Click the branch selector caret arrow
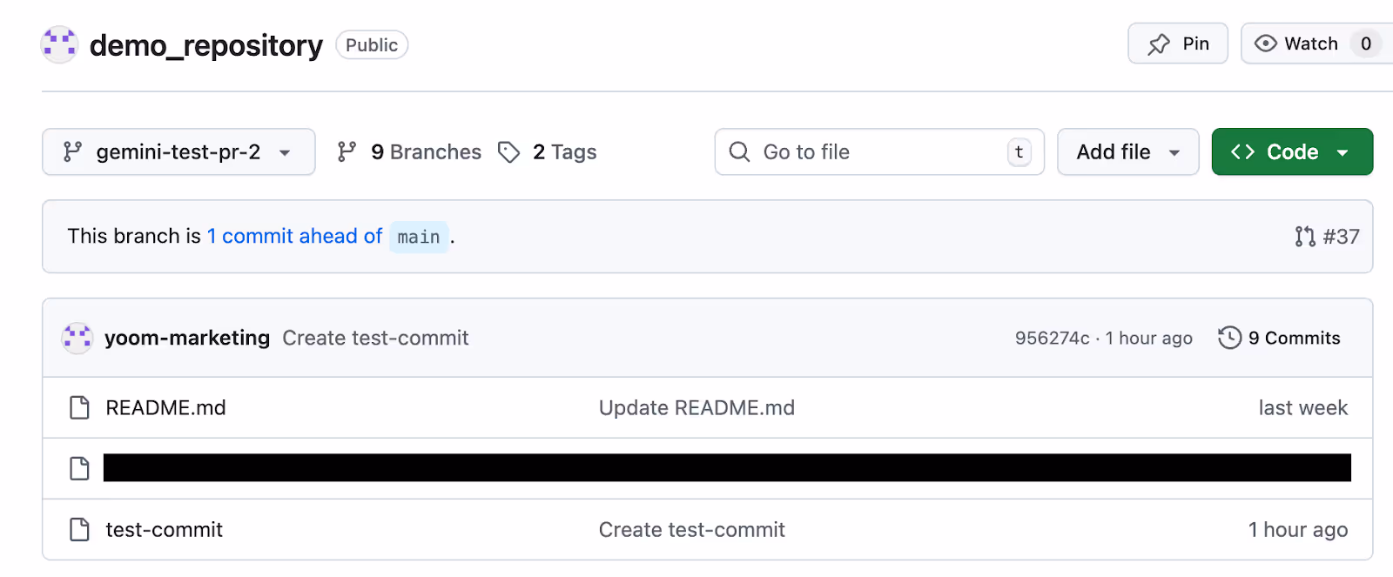1393x577 pixels. pyautogui.click(x=285, y=153)
